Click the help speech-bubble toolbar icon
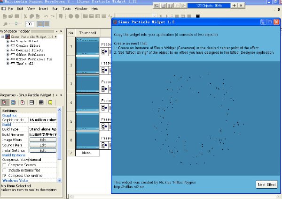Viewport: 282px width, 199px height. click(61, 16)
